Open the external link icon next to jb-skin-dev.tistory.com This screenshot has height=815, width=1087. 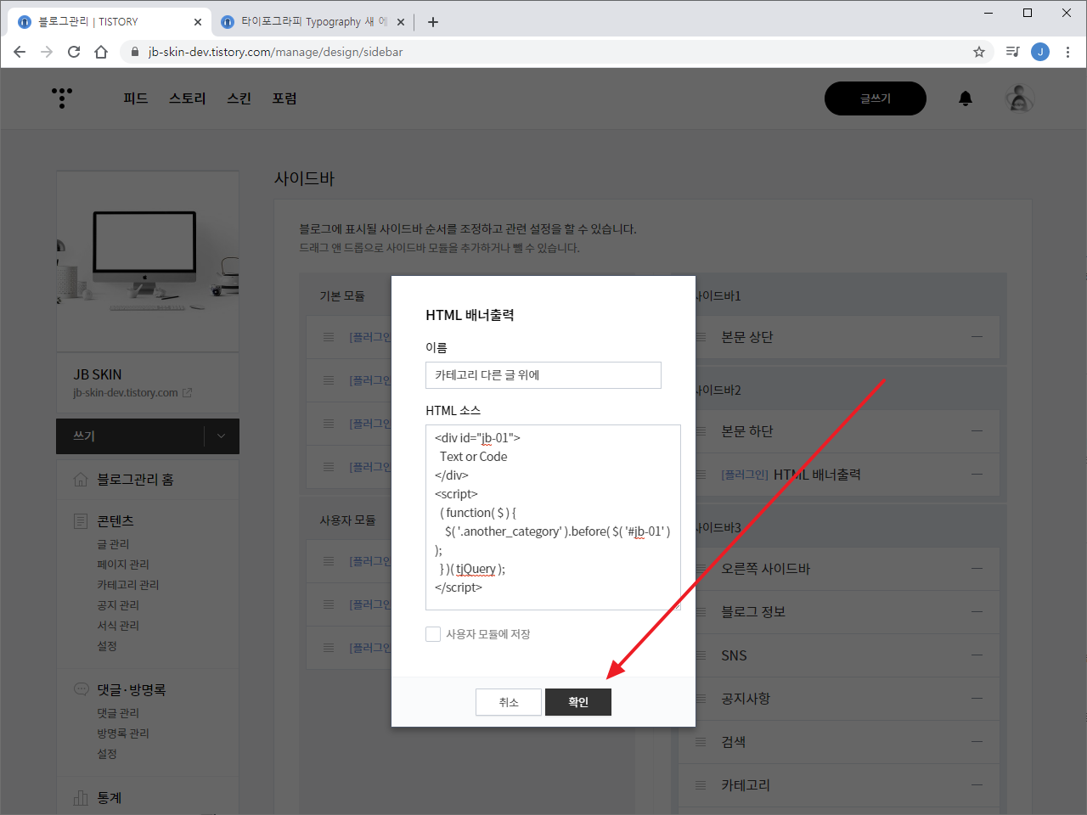187,392
